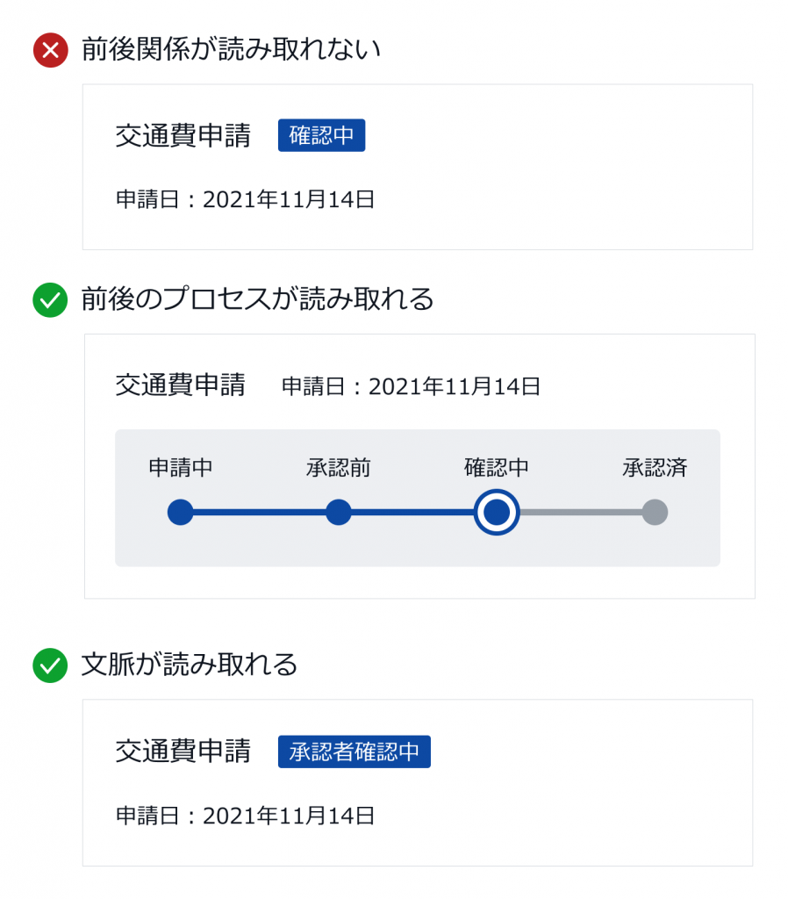788x899 pixels.
Task: Click the red X error icon
Action: coord(50,50)
